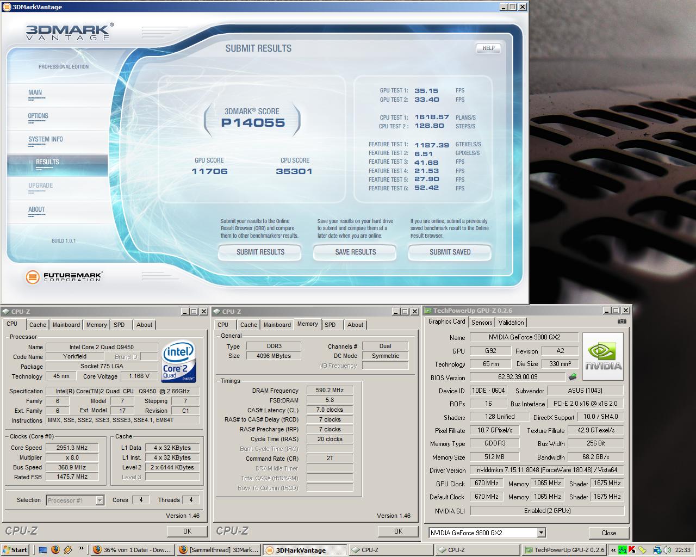Viewport: 696px width, 557px height.
Task: Expand hidden system tray icons
Action: click(x=613, y=550)
